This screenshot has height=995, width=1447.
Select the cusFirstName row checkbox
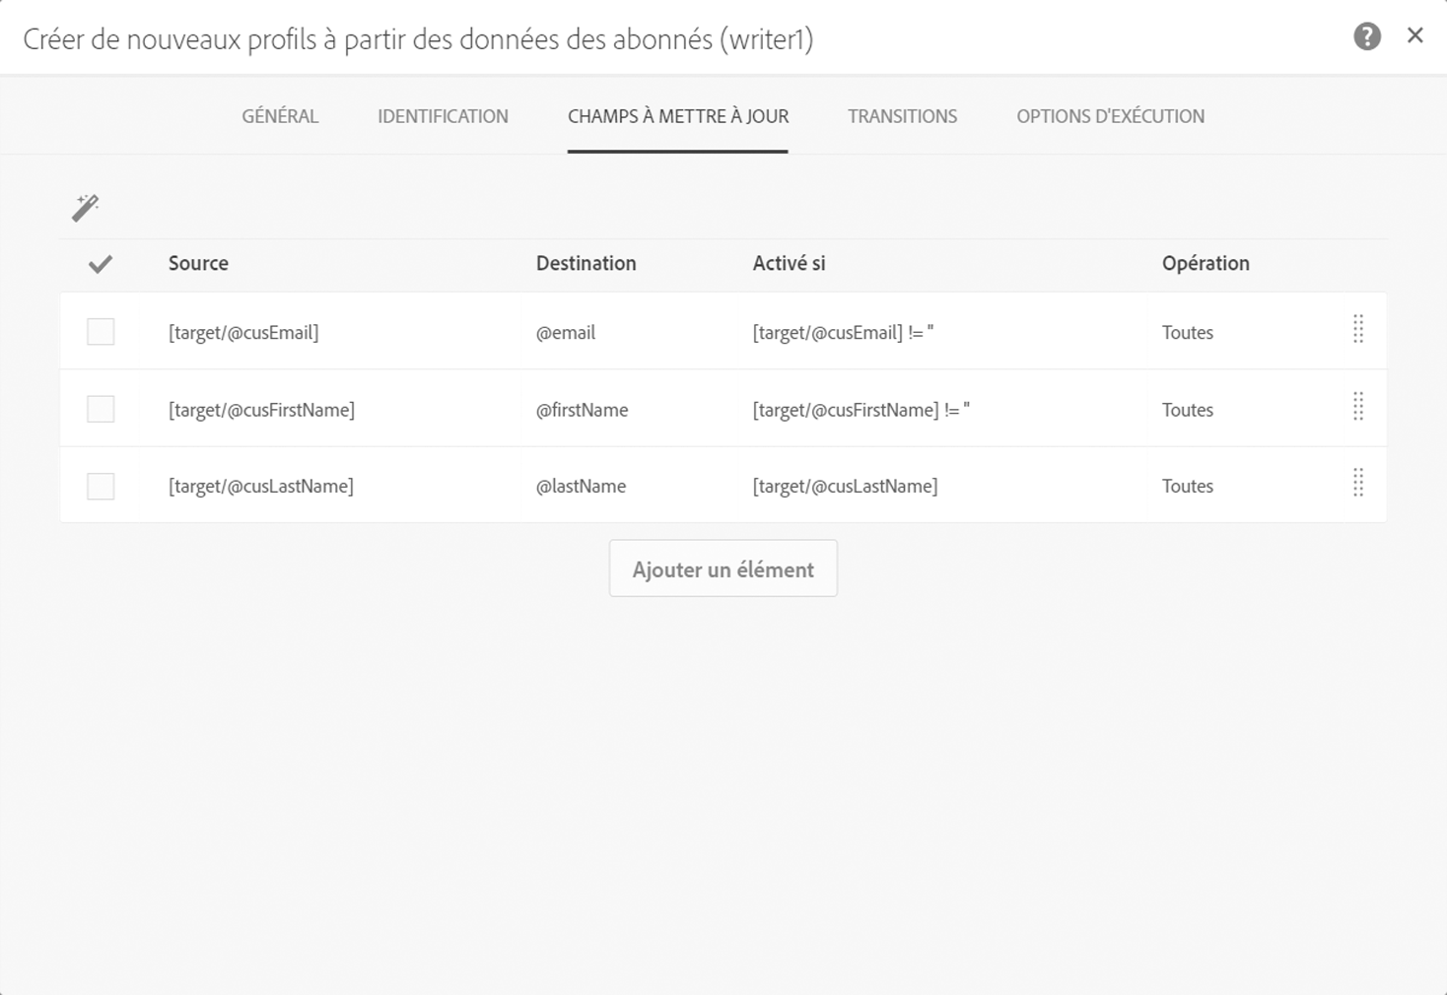tap(101, 409)
